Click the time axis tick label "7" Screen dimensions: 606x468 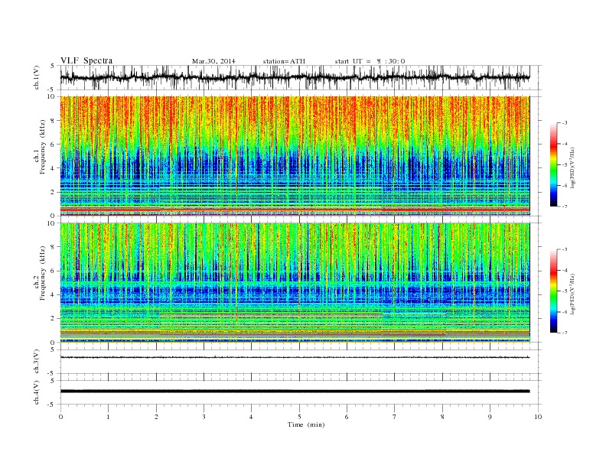[395, 417]
